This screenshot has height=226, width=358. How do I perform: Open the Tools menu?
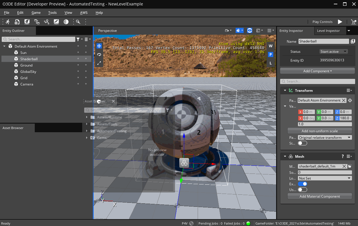point(52,13)
